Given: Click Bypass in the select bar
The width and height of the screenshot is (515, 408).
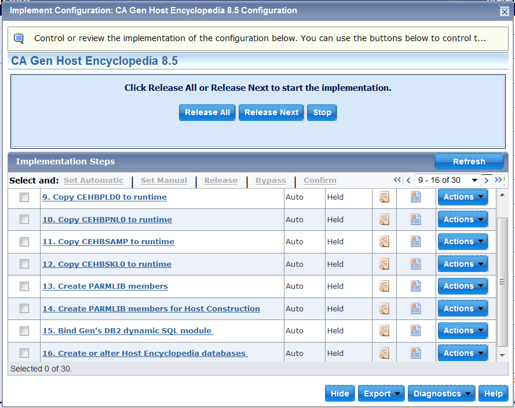Looking at the screenshot, I should (271, 181).
